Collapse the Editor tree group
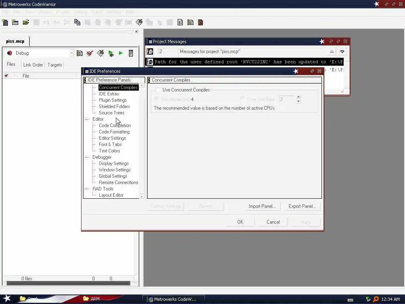405x304 pixels. [x=87, y=119]
